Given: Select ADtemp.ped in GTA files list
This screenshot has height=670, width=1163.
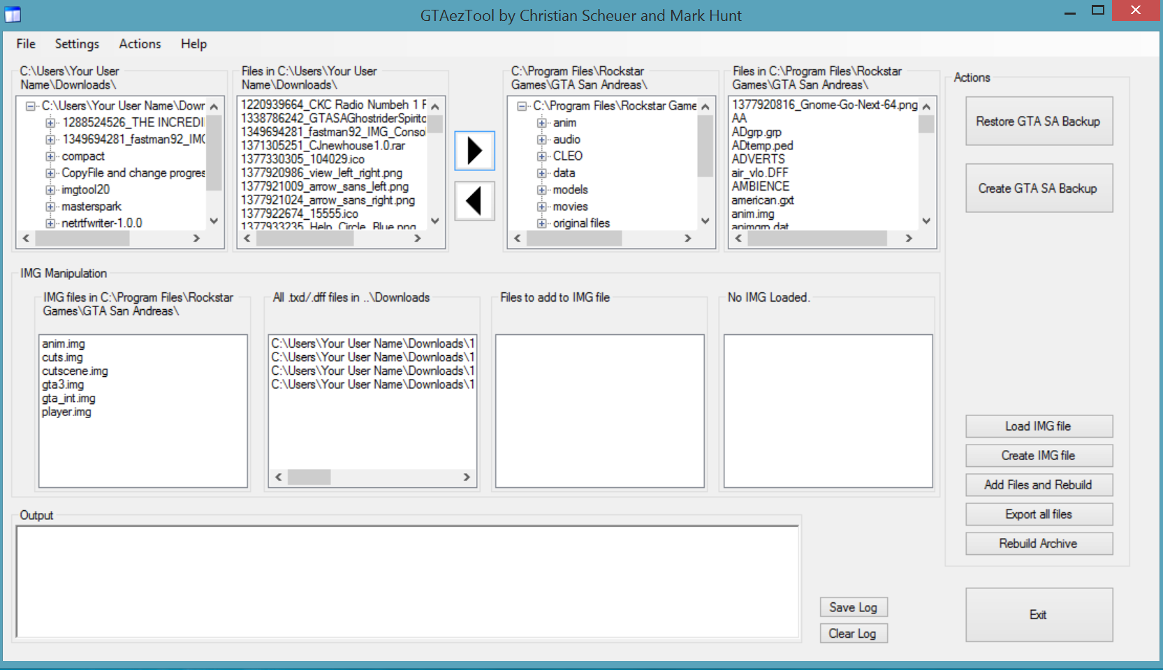Looking at the screenshot, I should [762, 146].
